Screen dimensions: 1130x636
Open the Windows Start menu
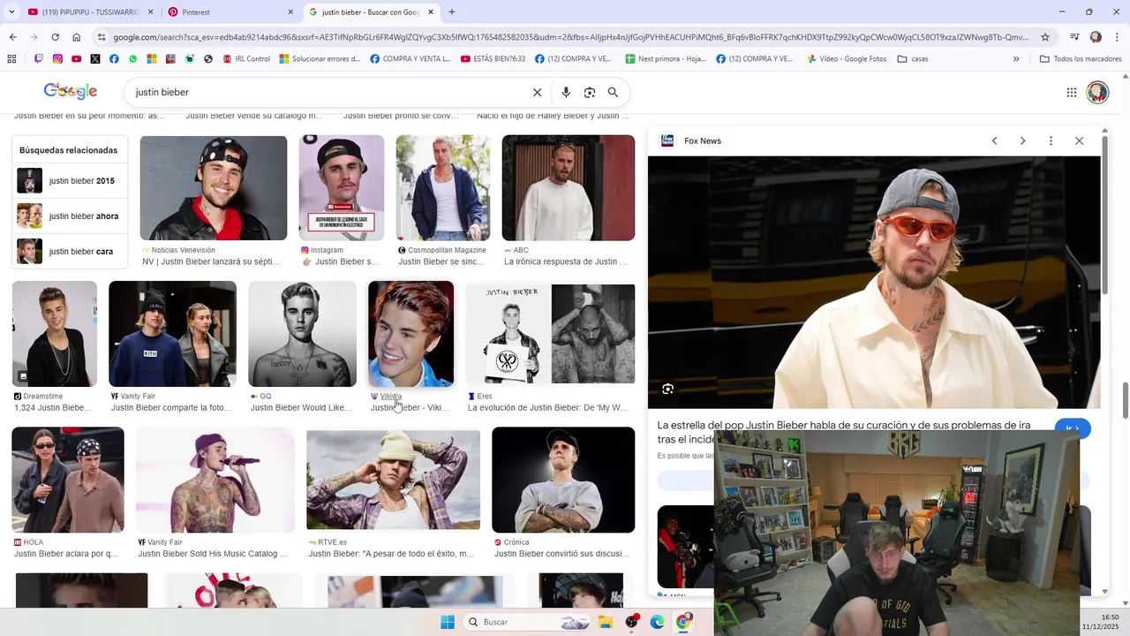448,622
